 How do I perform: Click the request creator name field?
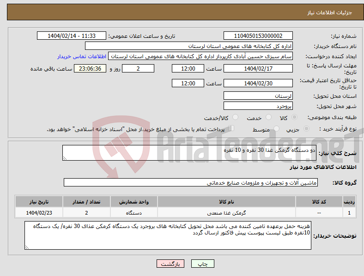click(200, 56)
